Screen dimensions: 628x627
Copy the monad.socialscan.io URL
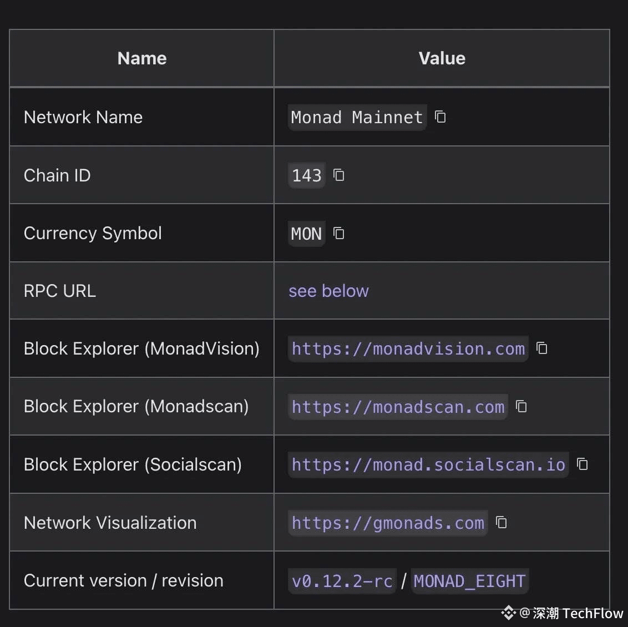click(583, 464)
